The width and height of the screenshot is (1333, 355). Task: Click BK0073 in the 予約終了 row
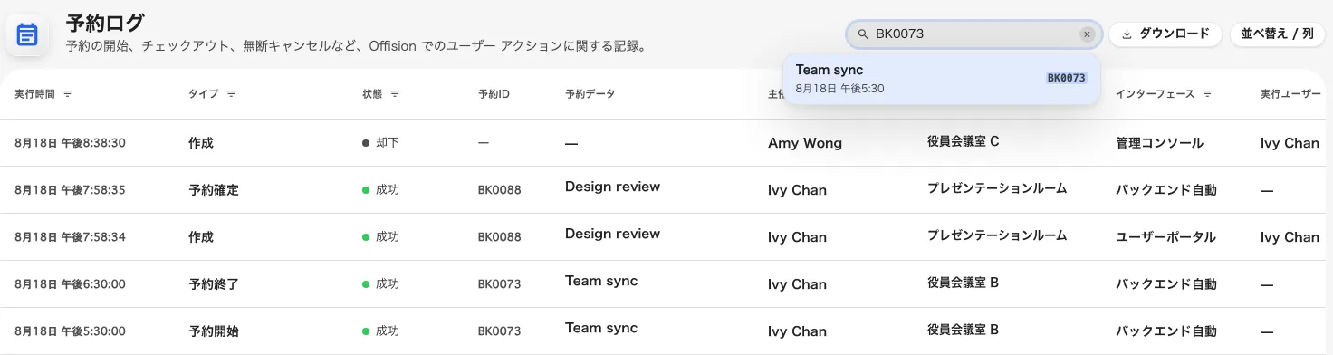[x=500, y=284]
